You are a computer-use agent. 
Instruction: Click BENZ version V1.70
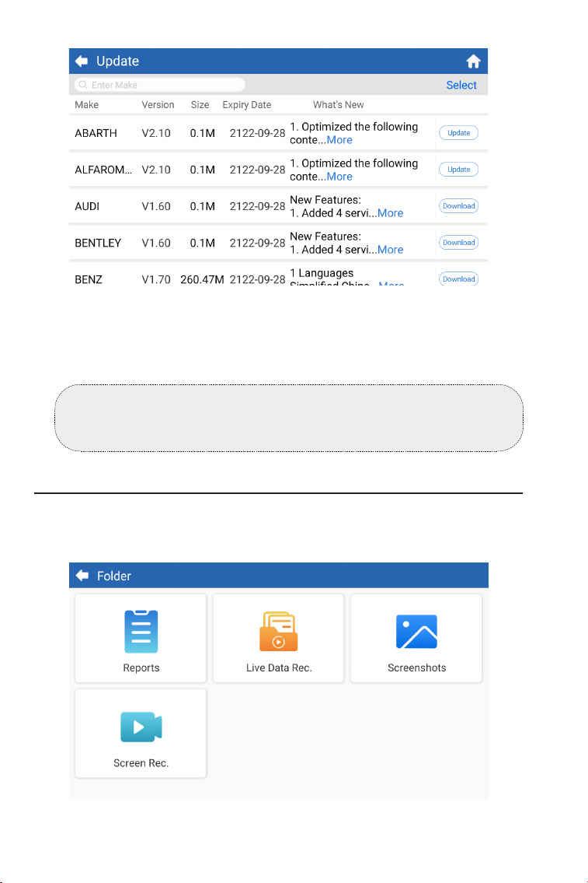coord(156,280)
